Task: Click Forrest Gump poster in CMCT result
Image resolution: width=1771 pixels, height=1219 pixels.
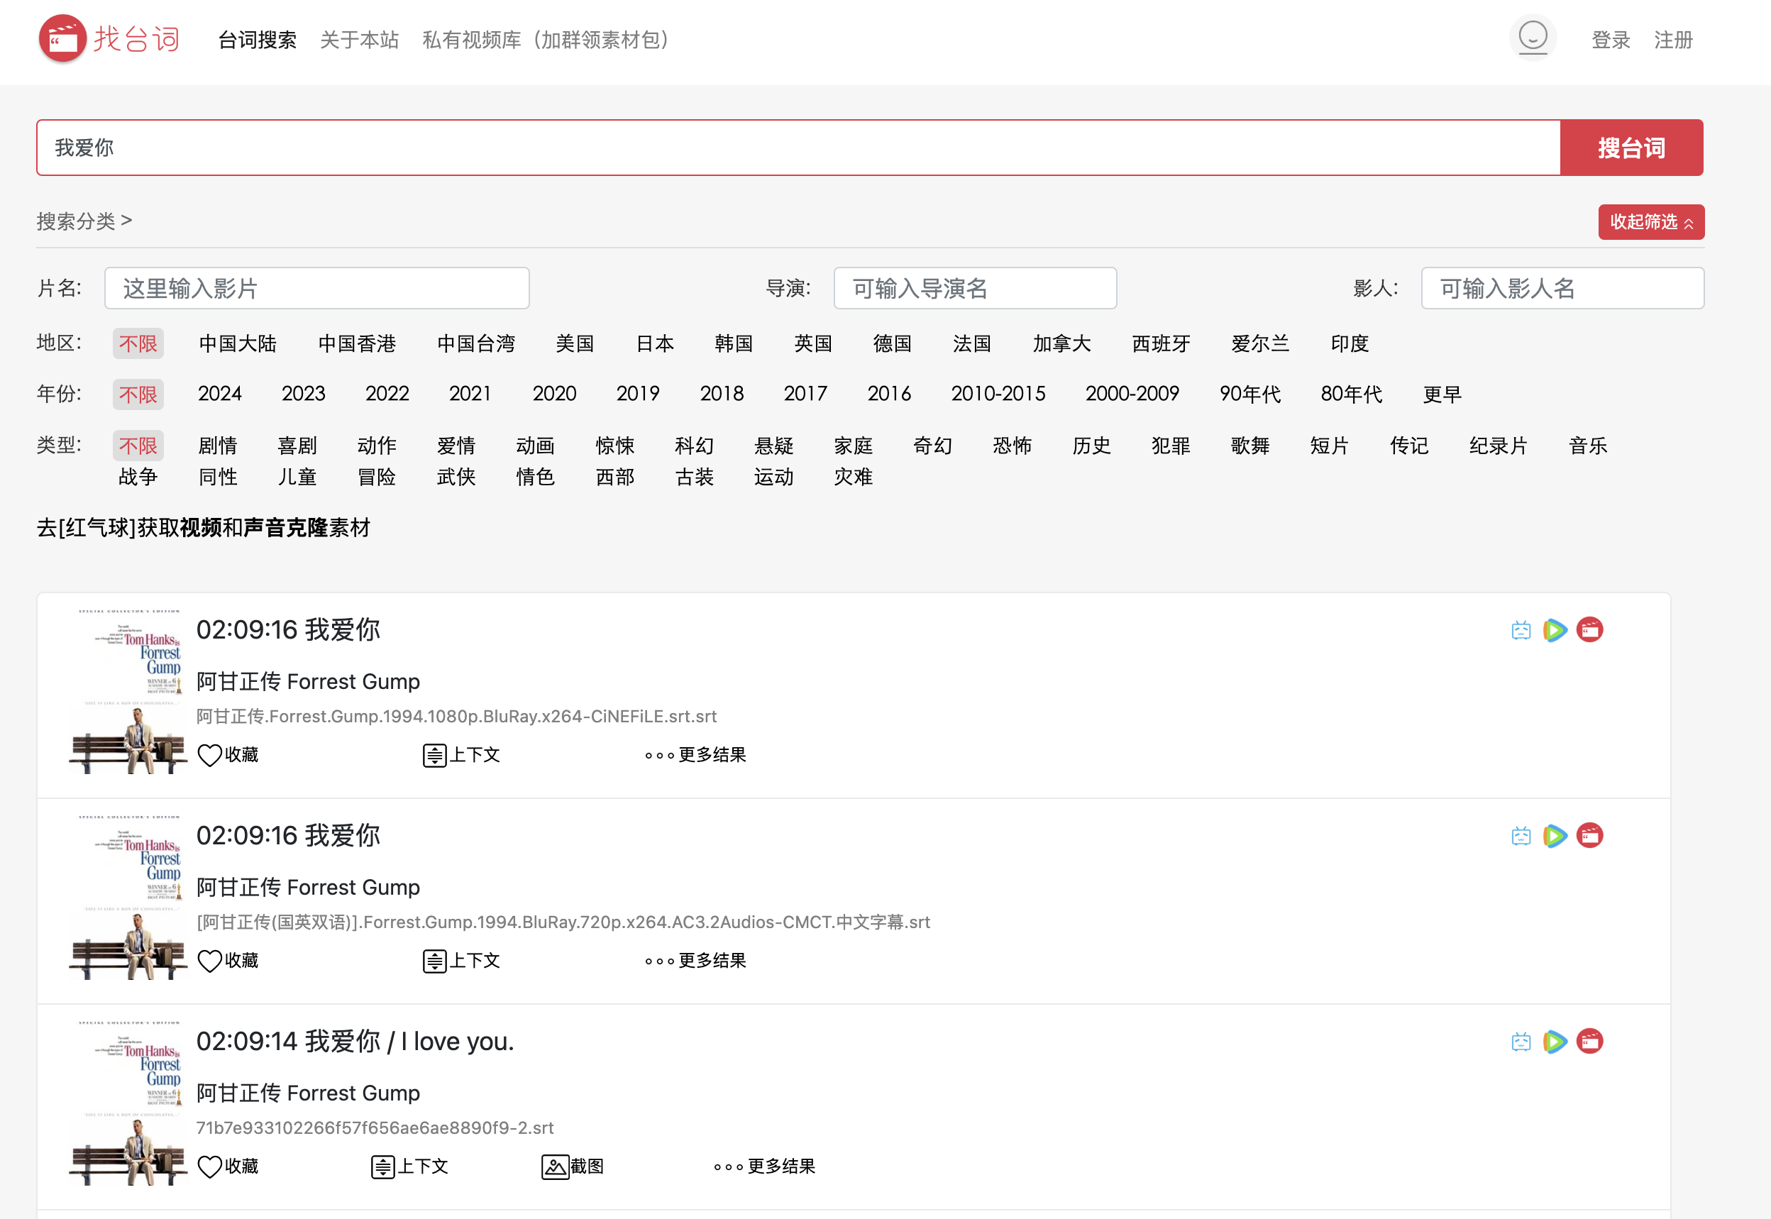Action: coord(128,897)
